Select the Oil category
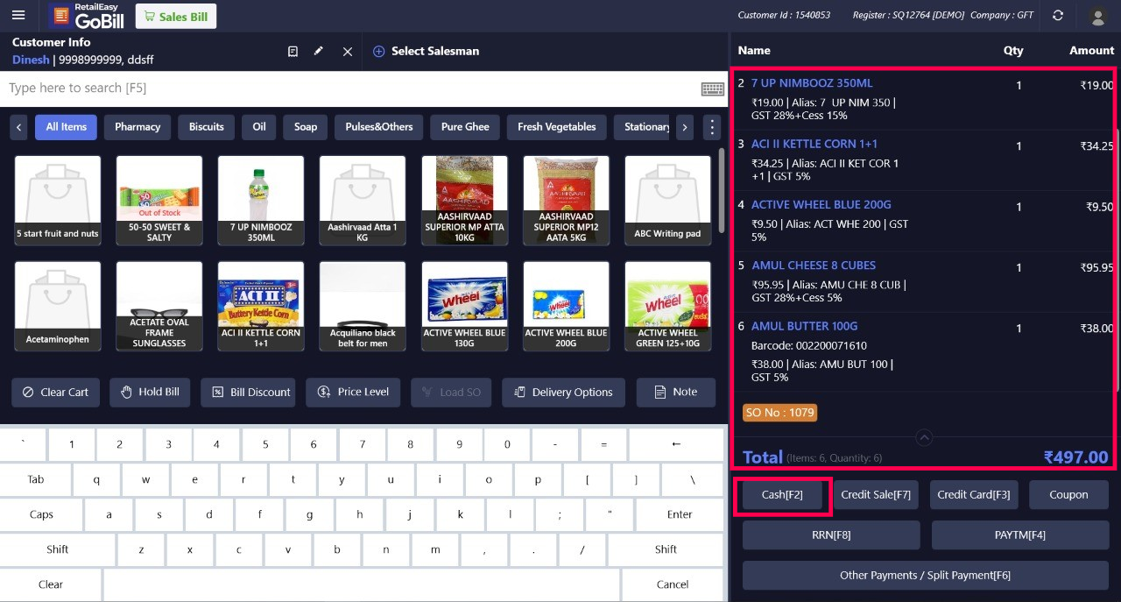Image resolution: width=1121 pixels, height=602 pixels. 259,127
